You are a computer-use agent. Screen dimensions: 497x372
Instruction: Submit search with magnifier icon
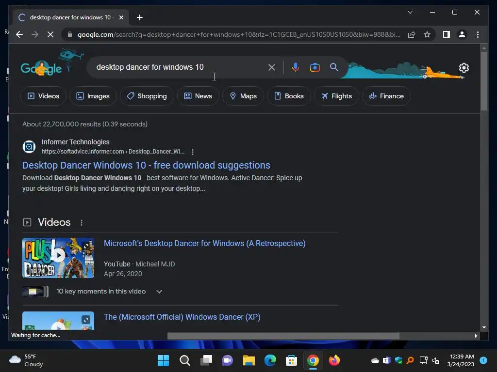tap(334, 67)
